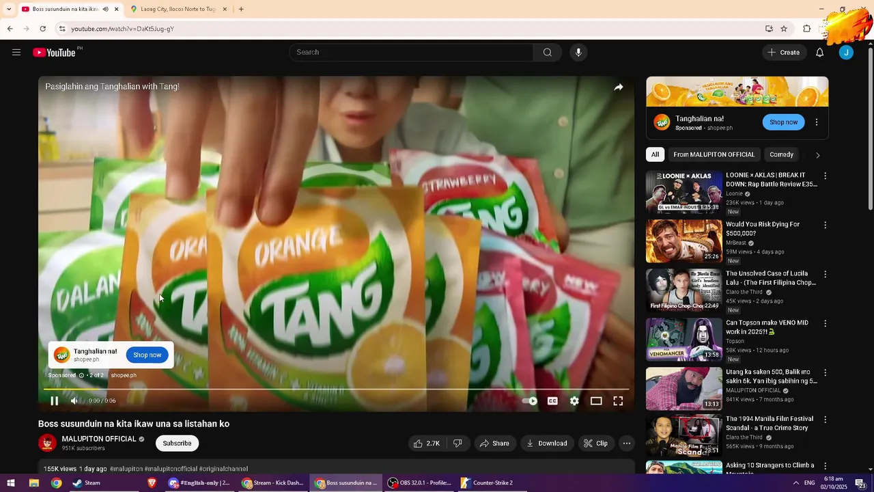This screenshot has height=492, width=874.
Task: Click install app icon in address bar
Action: tap(769, 29)
